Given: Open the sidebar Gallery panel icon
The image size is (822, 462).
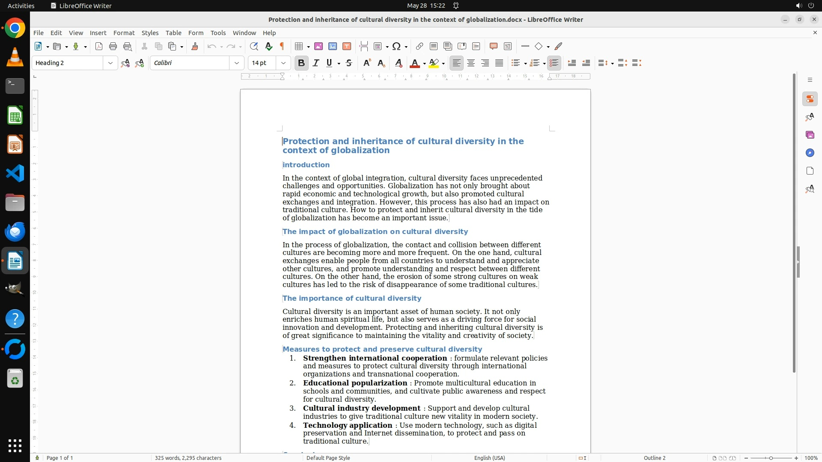Looking at the screenshot, I should 810,135.
